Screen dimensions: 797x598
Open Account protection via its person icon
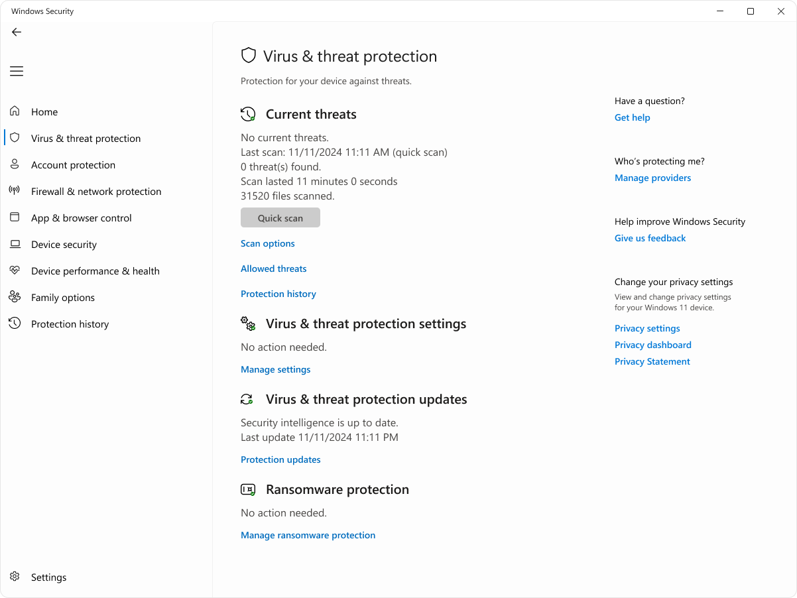(15, 164)
